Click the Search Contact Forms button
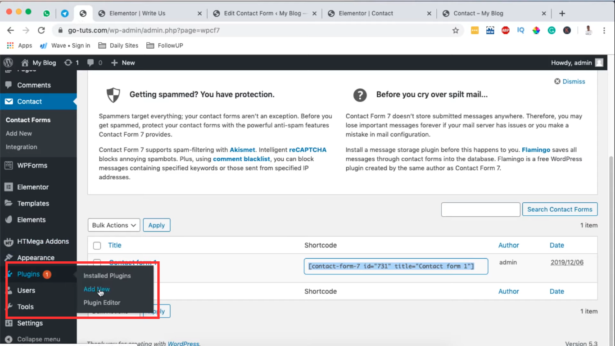615x346 pixels. (560, 209)
